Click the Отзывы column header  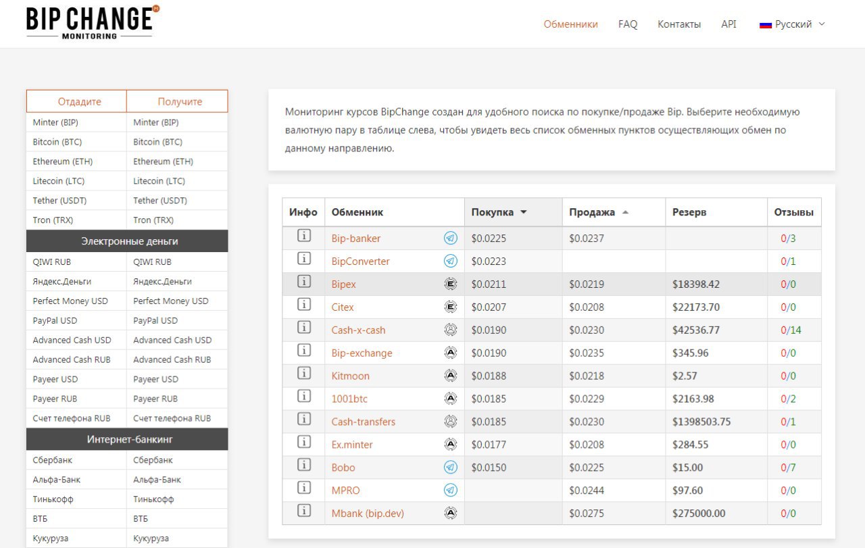point(794,212)
